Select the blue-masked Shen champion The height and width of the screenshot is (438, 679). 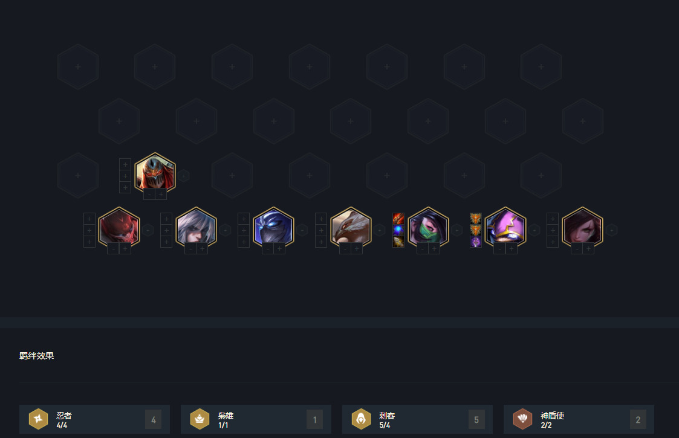coord(274,227)
